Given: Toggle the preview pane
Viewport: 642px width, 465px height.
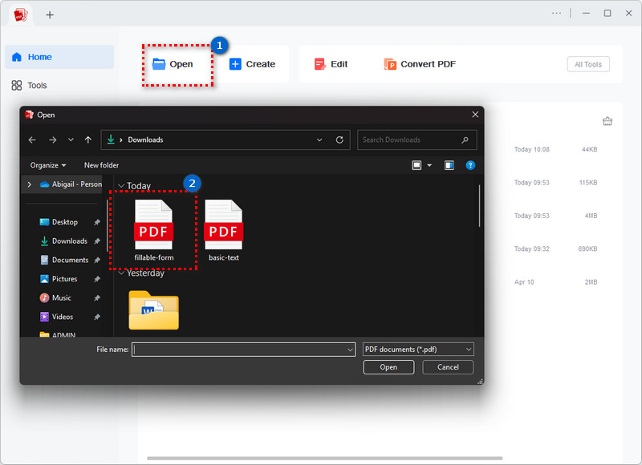Looking at the screenshot, I should click(x=449, y=165).
